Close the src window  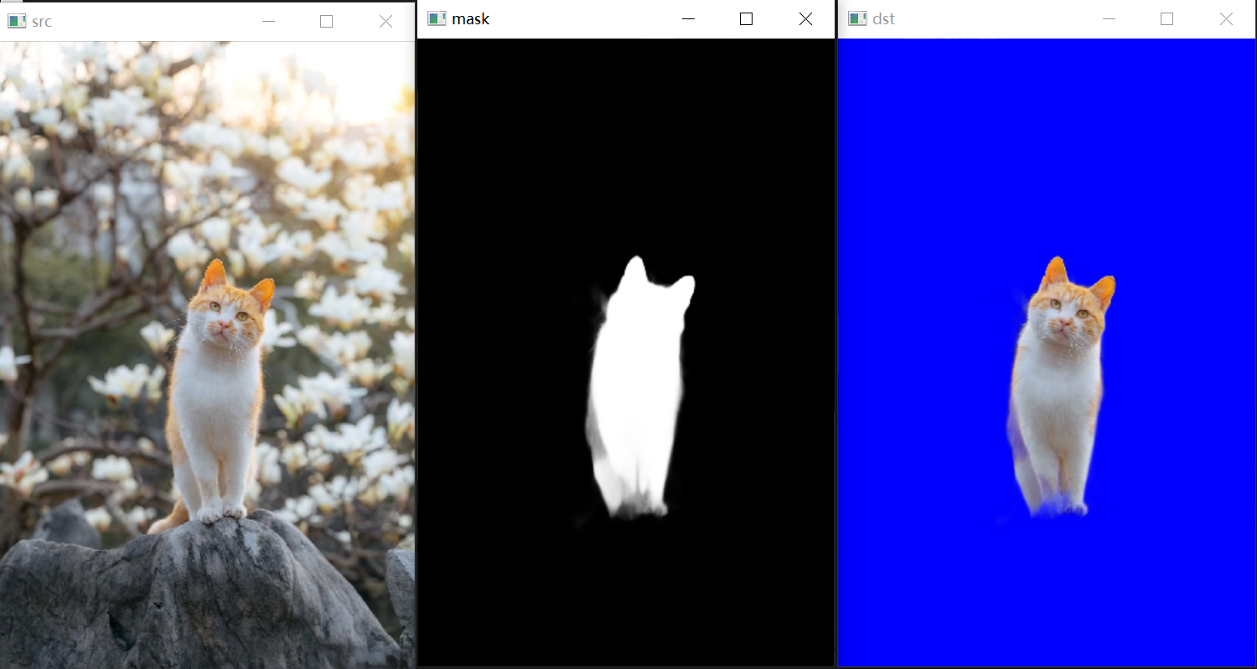(x=385, y=22)
